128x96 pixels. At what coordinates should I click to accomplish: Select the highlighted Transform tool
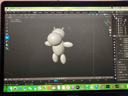coord(7,37)
